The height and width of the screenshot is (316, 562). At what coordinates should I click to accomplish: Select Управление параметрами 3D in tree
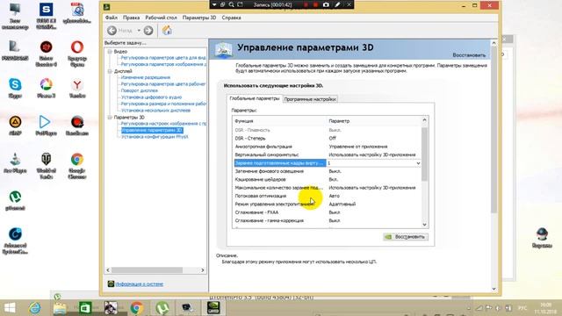(x=152, y=130)
